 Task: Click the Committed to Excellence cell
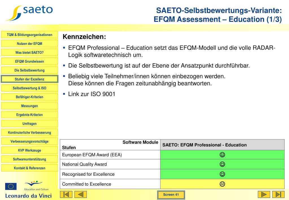110,184
